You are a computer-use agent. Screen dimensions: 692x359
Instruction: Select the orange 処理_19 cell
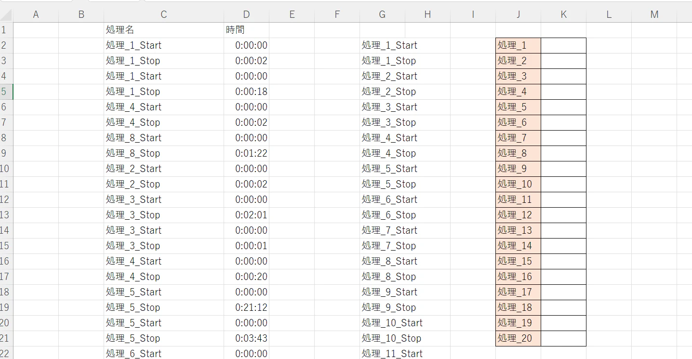pos(518,323)
